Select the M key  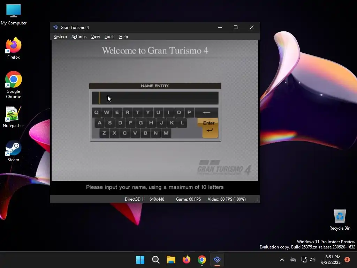(x=166, y=133)
